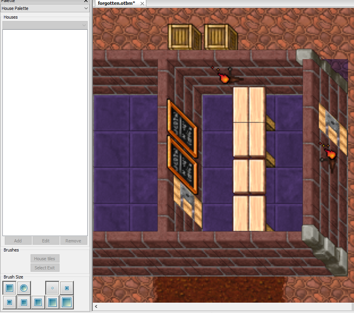Choose the largest brush size
Screen dimensions: 354x313
tap(67, 302)
